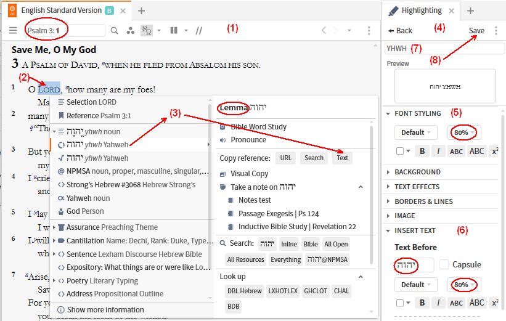Screen dimensions: 506x321
Task: Go back with the left navigation arrow
Action: coord(324,30)
